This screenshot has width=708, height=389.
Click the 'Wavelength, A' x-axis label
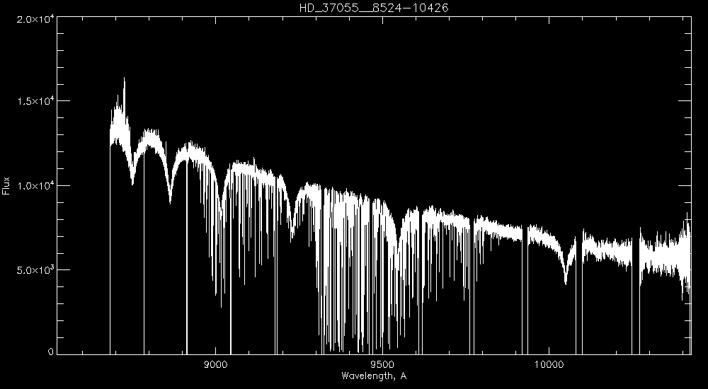coord(374,376)
